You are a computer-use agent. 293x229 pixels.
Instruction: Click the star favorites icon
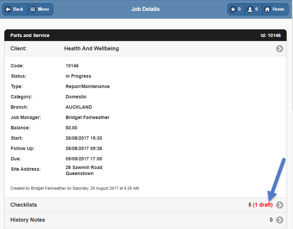233,9
